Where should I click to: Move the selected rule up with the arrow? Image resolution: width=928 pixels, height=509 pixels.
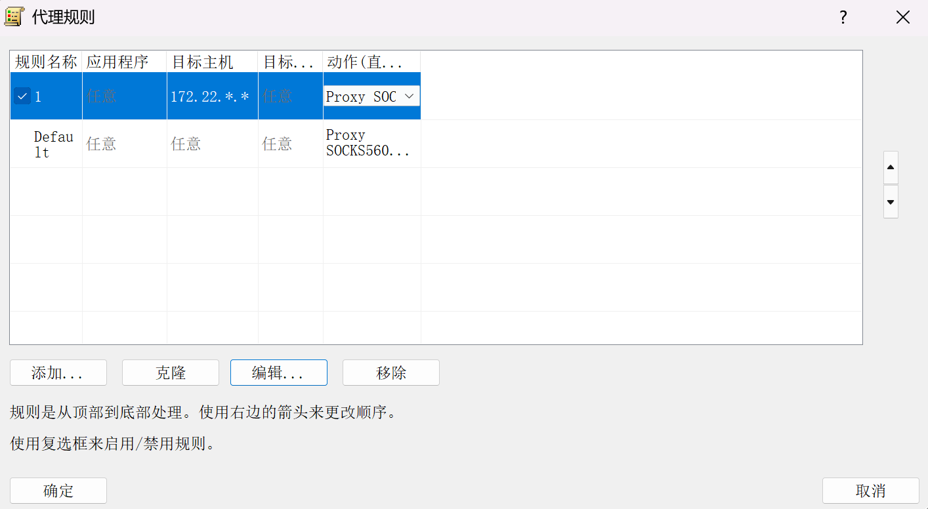[891, 168]
